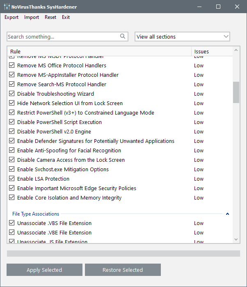Uncheck Disable PowerShell Script Execution
Screen dimensions: 247x287
(x=11, y=122)
